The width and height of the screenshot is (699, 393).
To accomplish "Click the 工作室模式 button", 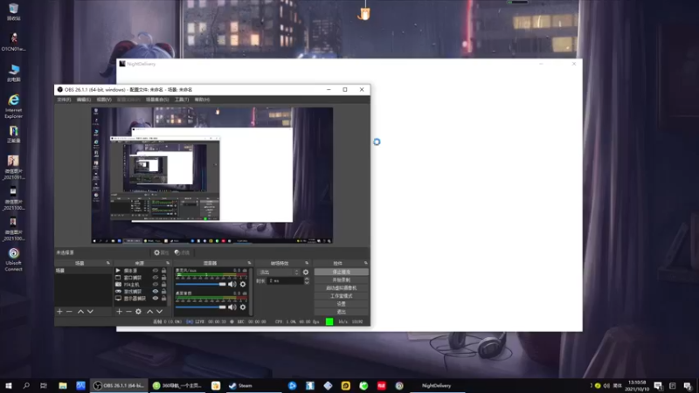I will 342,296.
